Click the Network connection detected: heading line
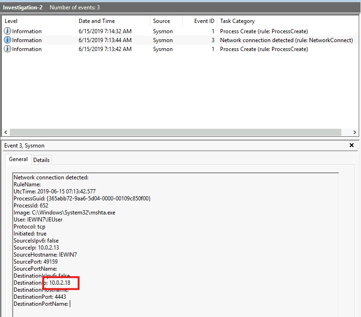 coord(51,177)
